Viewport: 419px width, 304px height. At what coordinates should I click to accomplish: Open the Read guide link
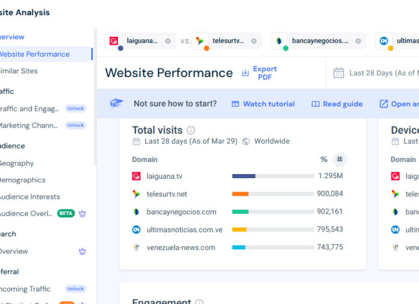[337, 104]
